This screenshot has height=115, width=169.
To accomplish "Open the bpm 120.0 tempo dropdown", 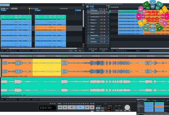I will pyautogui.click(x=119, y=106).
